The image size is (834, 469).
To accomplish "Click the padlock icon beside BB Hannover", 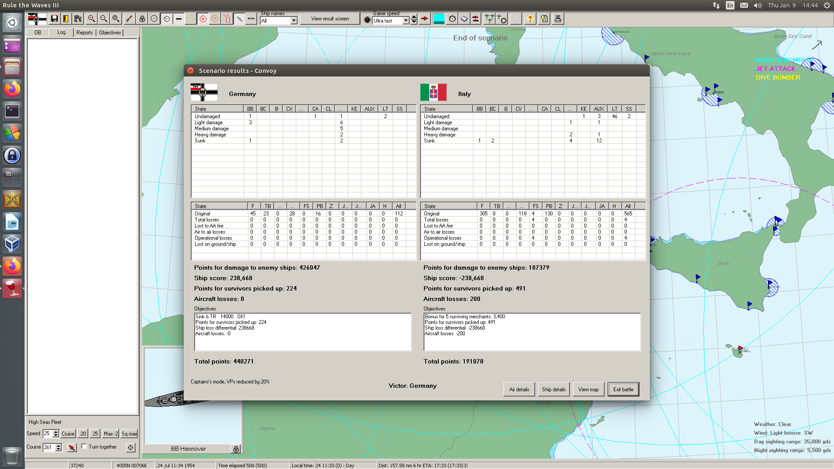I will click(x=236, y=449).
